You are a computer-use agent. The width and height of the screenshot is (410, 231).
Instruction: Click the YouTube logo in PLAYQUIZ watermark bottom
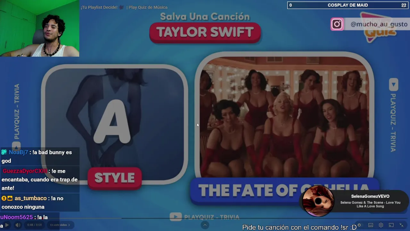pos(176,217)
